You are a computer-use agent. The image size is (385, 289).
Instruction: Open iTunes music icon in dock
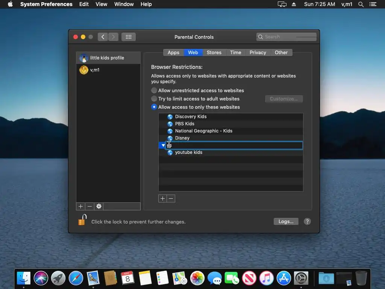[x=267, y=278]
